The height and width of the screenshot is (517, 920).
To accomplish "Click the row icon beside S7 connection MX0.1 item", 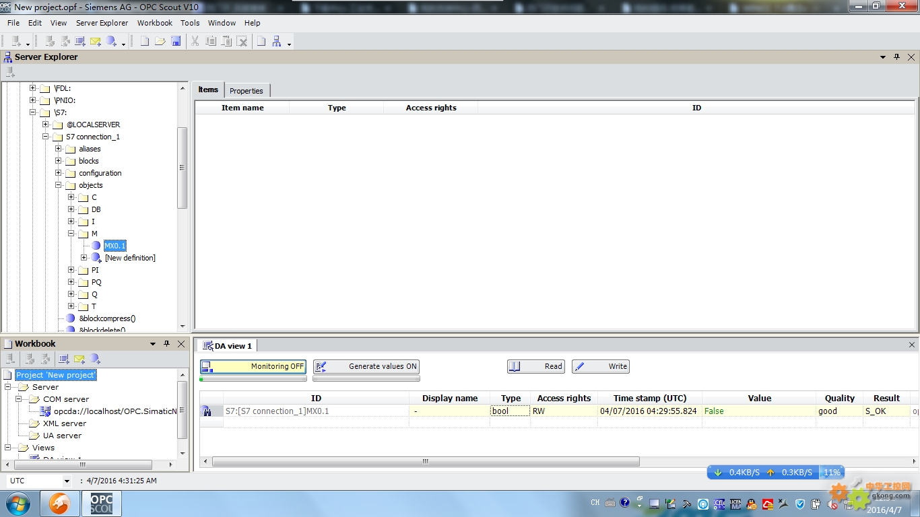I will click(207, 411).
